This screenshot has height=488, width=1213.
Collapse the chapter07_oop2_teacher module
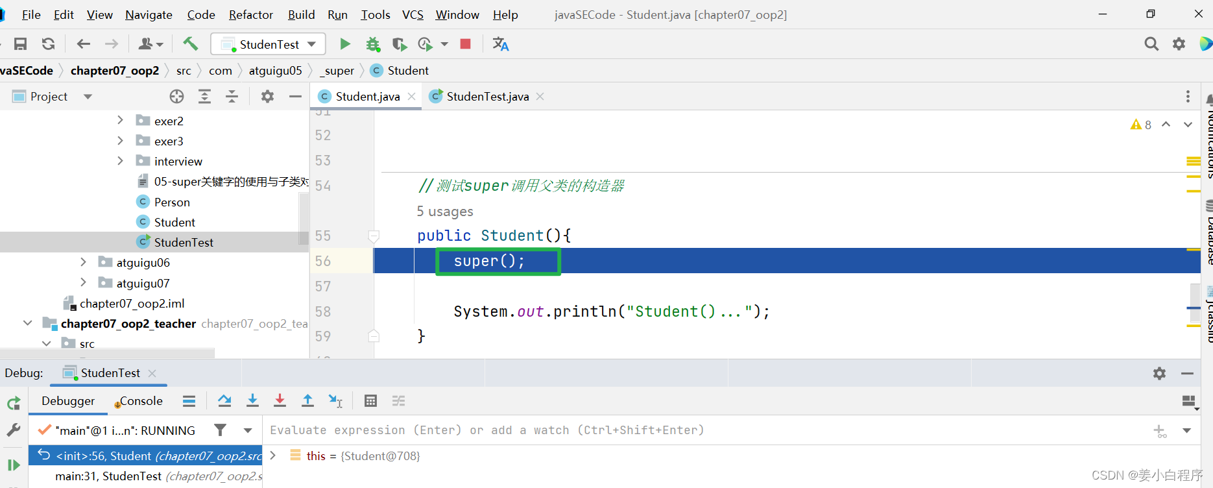(x=27, y=323)
